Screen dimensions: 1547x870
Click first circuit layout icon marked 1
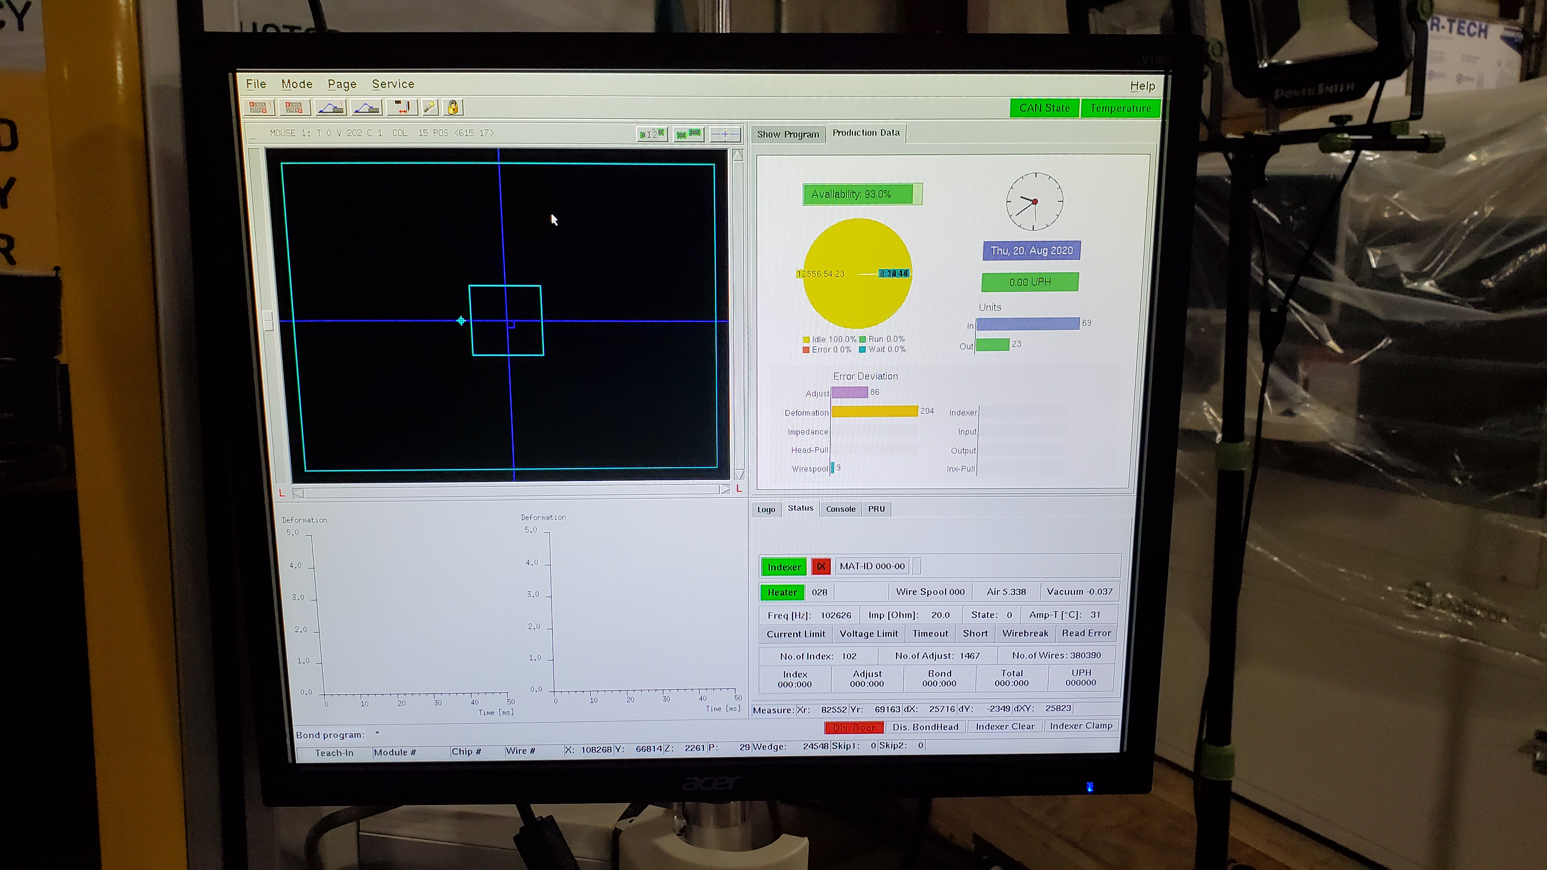click(x=259, y=107)
